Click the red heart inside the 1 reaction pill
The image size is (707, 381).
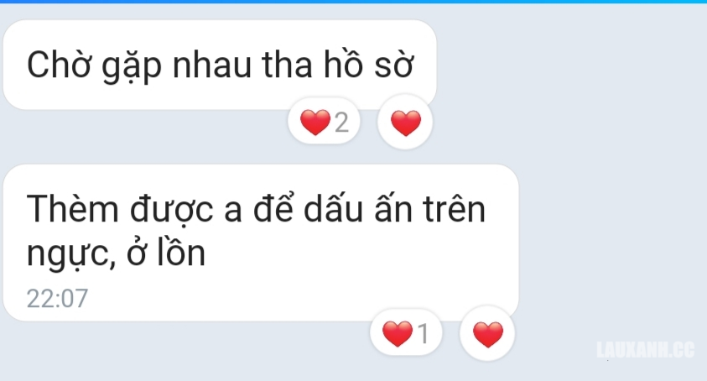pyautogui.click(x=398, y=334)
